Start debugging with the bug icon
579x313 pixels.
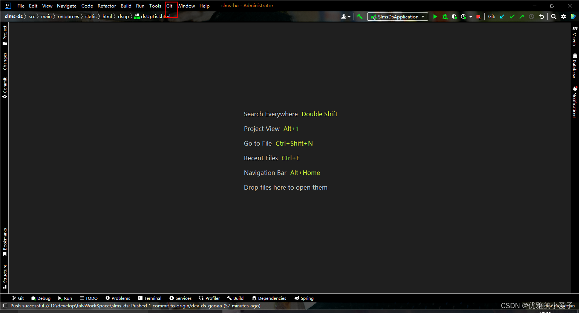point(445,17)
